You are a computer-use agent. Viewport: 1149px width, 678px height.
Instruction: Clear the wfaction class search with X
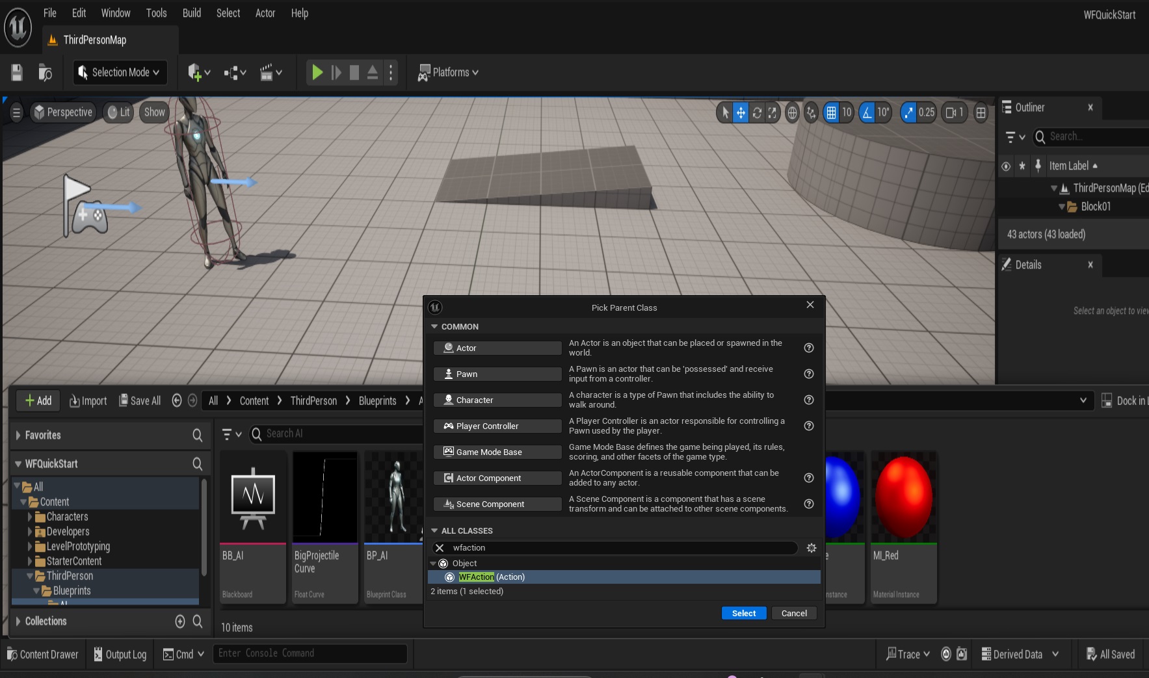click(x=440, y=548)
